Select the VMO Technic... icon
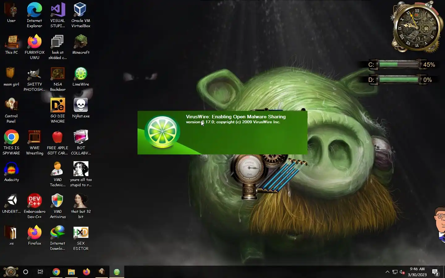This screenshot has height=278, width=445. coord(58,174)
